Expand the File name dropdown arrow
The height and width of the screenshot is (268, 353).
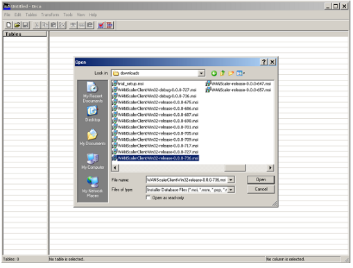pyautogui.click(x=231, y=180)
